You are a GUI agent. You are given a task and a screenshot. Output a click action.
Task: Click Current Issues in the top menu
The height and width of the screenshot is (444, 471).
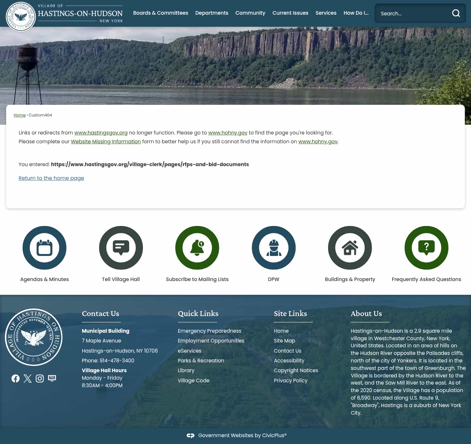(x=290, y=13)
